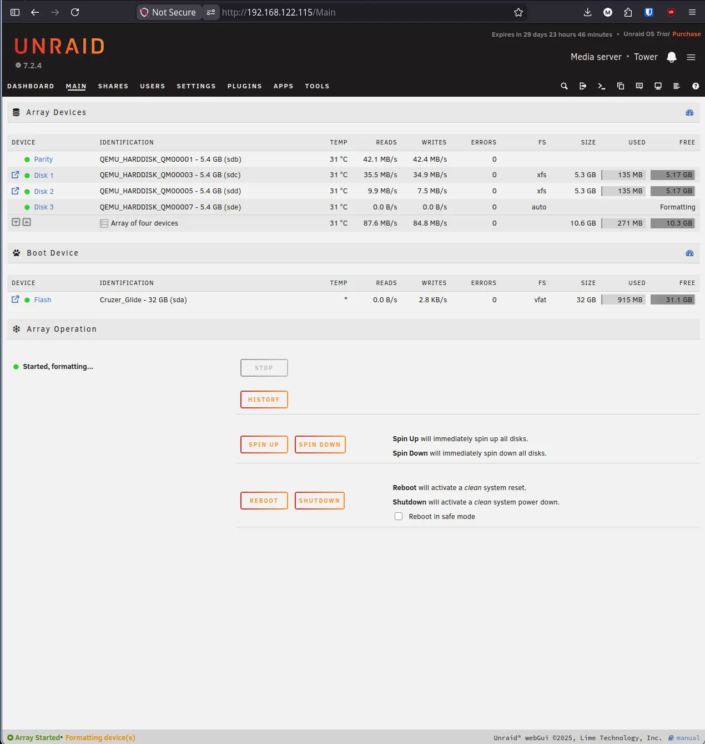Open browser downloads icon

[588, 12]
